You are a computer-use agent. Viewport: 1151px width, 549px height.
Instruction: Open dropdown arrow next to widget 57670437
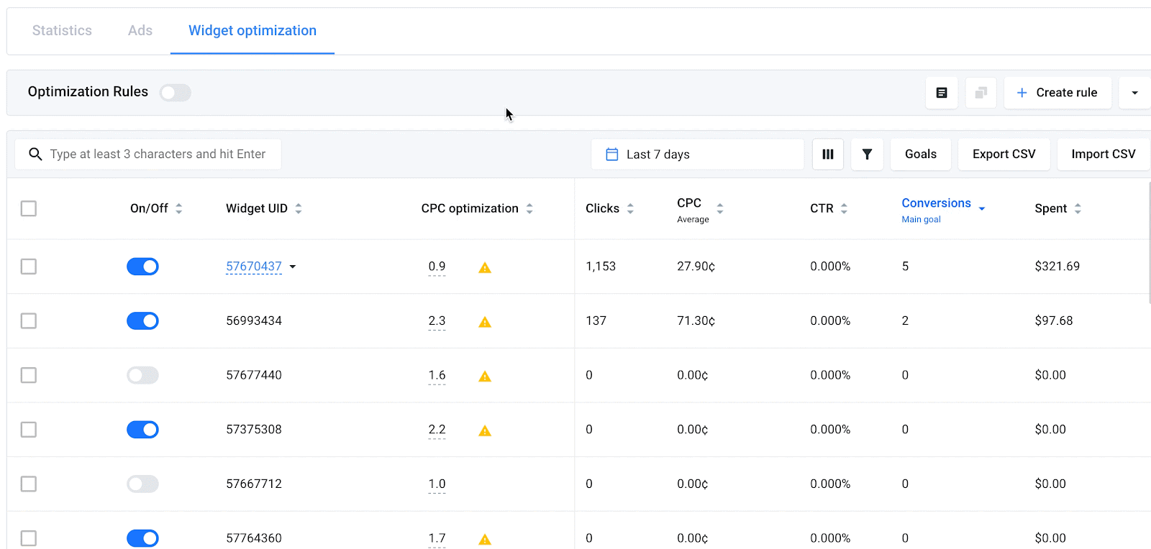(293, 267)
